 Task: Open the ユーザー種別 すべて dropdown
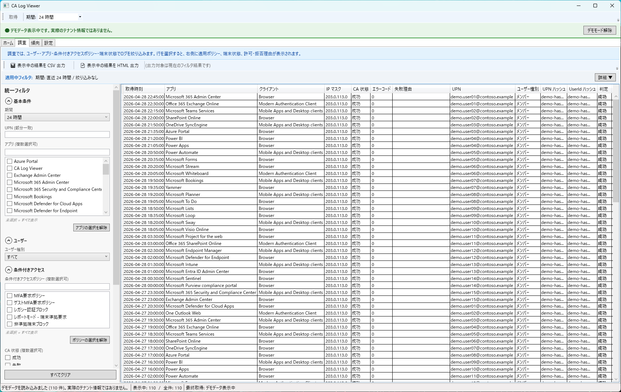[57, 257]
